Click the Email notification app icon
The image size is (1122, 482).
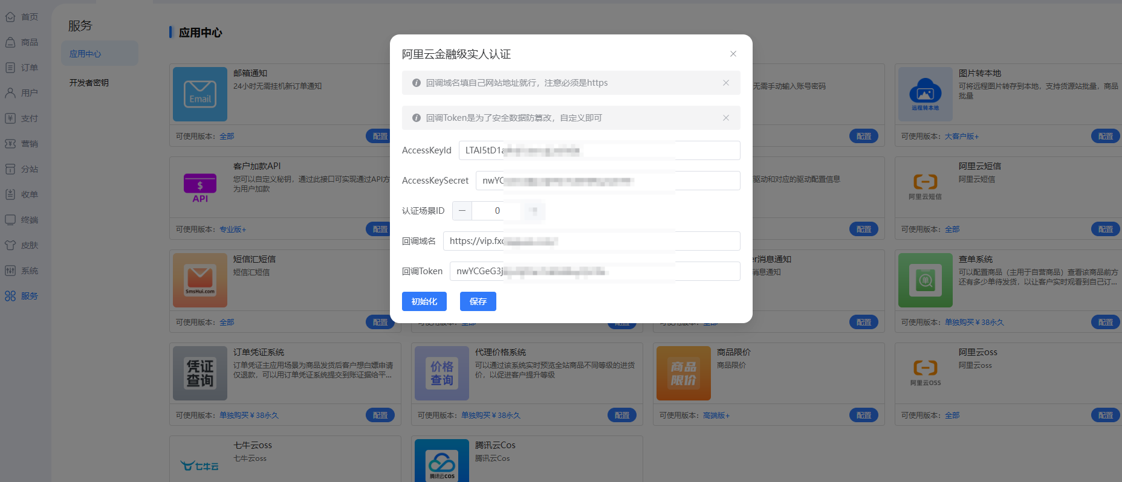point(199,94)
